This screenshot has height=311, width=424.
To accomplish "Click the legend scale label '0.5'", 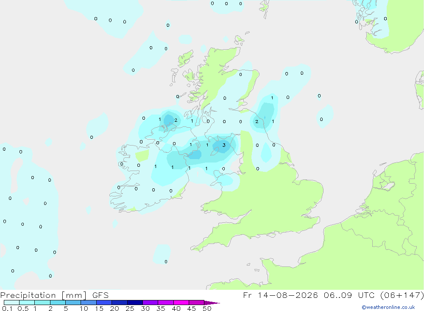I will tap(23, 308).
